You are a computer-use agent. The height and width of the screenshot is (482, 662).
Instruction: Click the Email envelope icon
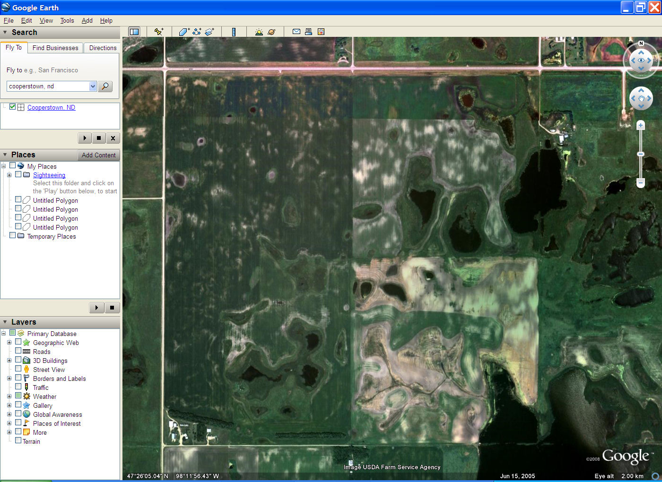296,32
